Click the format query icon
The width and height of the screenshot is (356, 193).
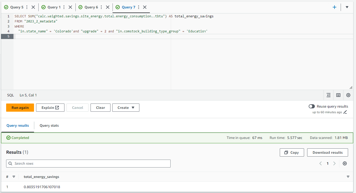pos(329,95)
